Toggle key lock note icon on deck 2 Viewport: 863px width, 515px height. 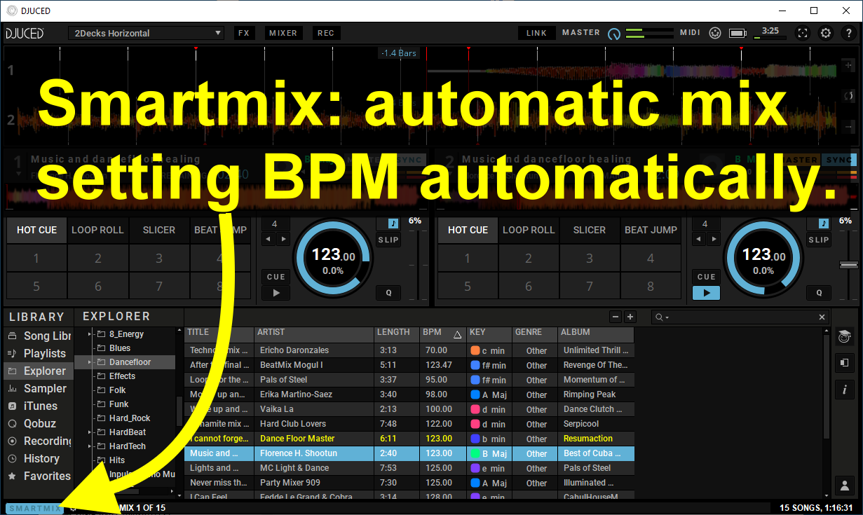[x=823, y=224]
